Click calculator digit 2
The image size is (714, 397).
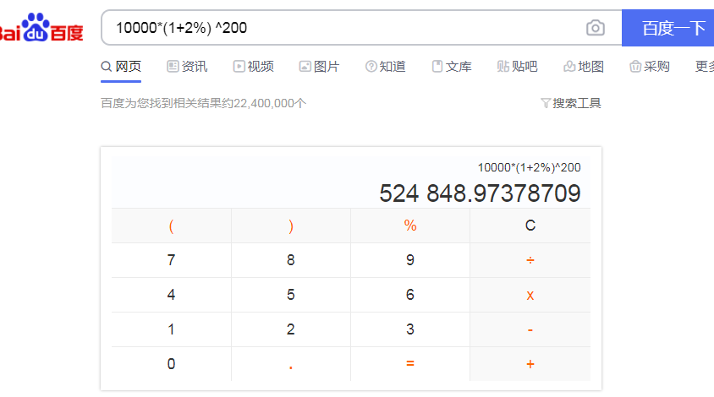tap(291, 329)
